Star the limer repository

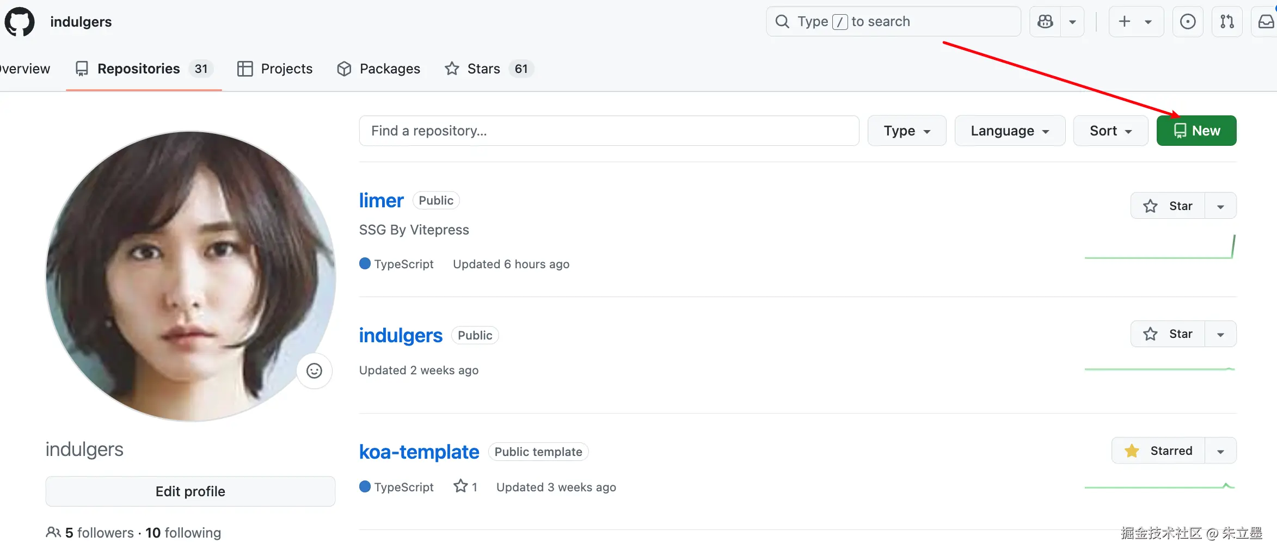click(1168, 206)
